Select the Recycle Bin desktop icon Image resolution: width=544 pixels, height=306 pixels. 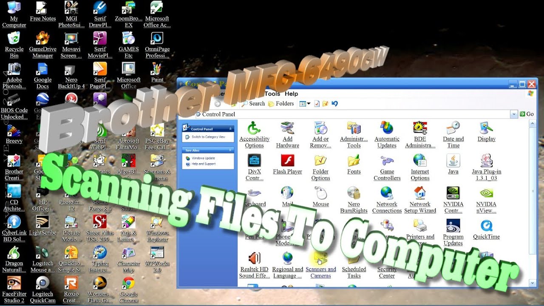tap(14, 45)
